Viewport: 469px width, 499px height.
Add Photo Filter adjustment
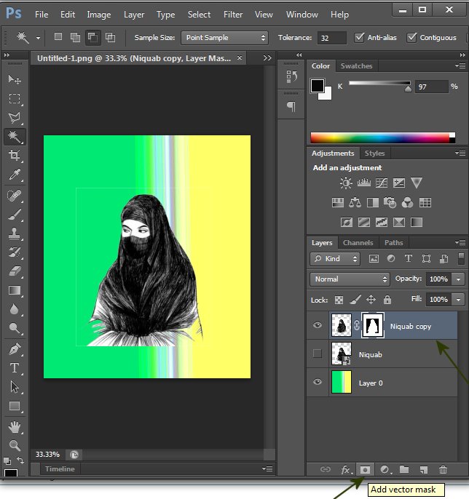pos(390,203)
